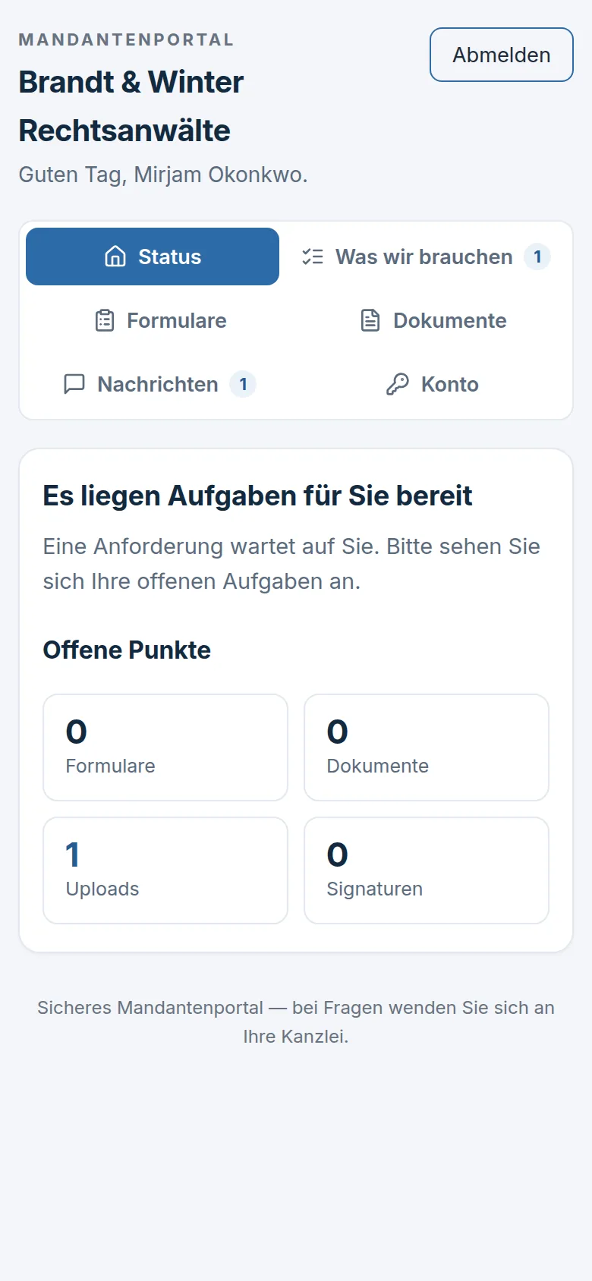Open the Nachrichten tab
Viewport: 592px width, 1281px height.
click(161, 384)
